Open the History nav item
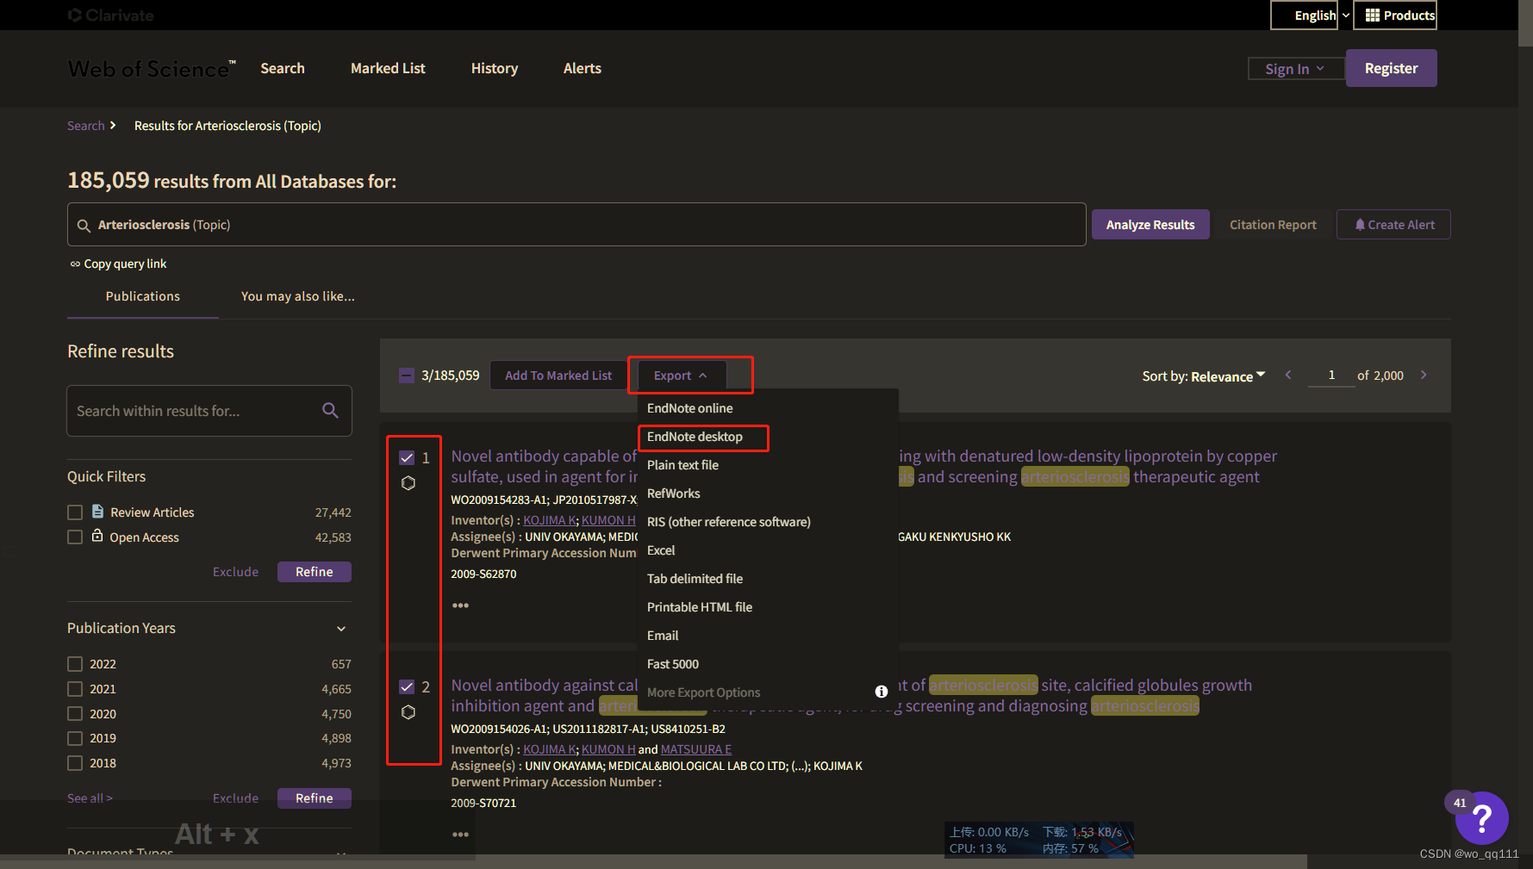 click(495, 68)
